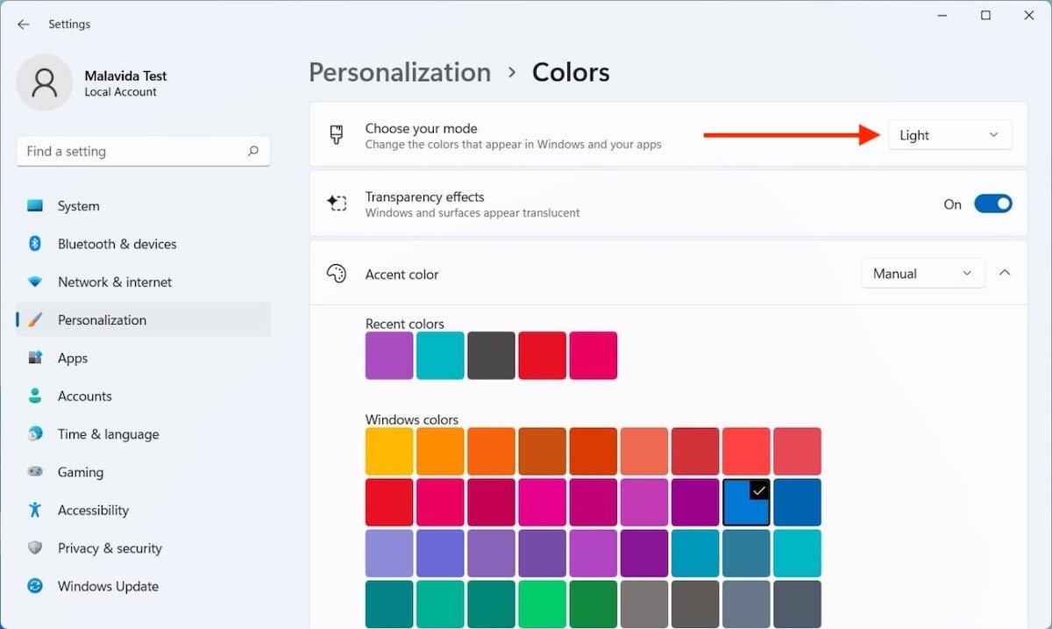Click the Accounts person icon
1052x629 pixels.
pyautogui.click(x=35, y=396)
